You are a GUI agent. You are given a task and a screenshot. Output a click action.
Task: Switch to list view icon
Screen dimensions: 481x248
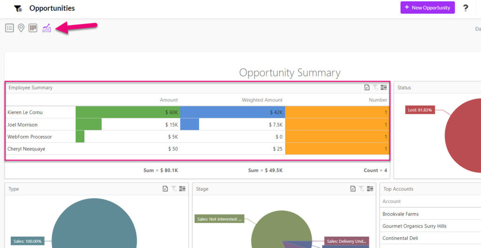coord(9,28)
